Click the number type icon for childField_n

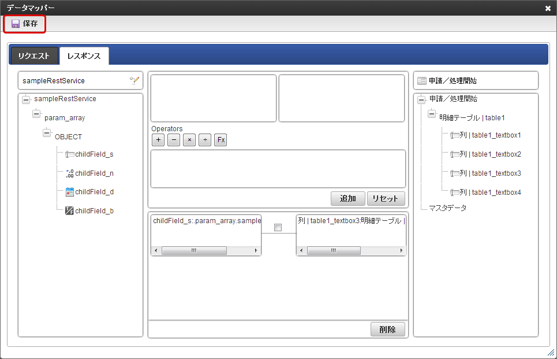pos(70,173)
